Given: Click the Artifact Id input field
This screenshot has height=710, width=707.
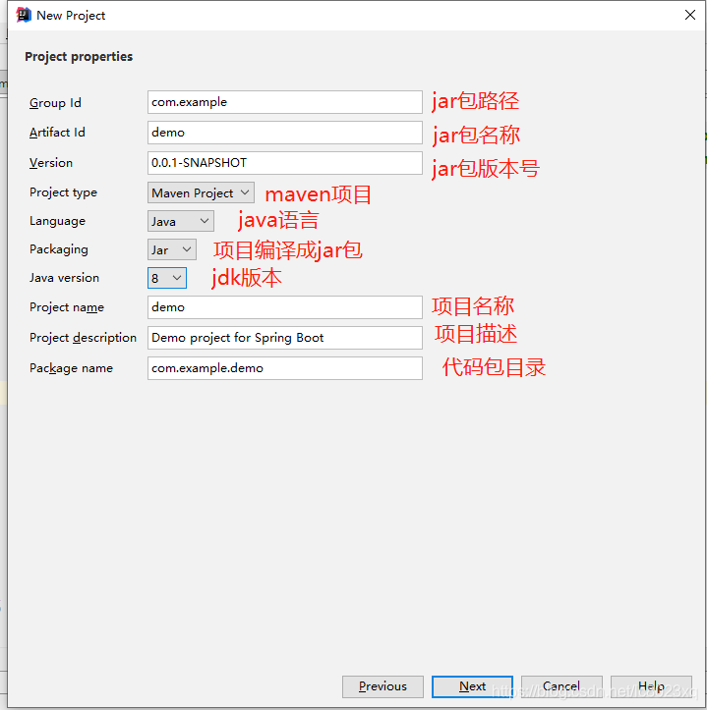Looking at the screenshot, I should (x=285, y=133).
